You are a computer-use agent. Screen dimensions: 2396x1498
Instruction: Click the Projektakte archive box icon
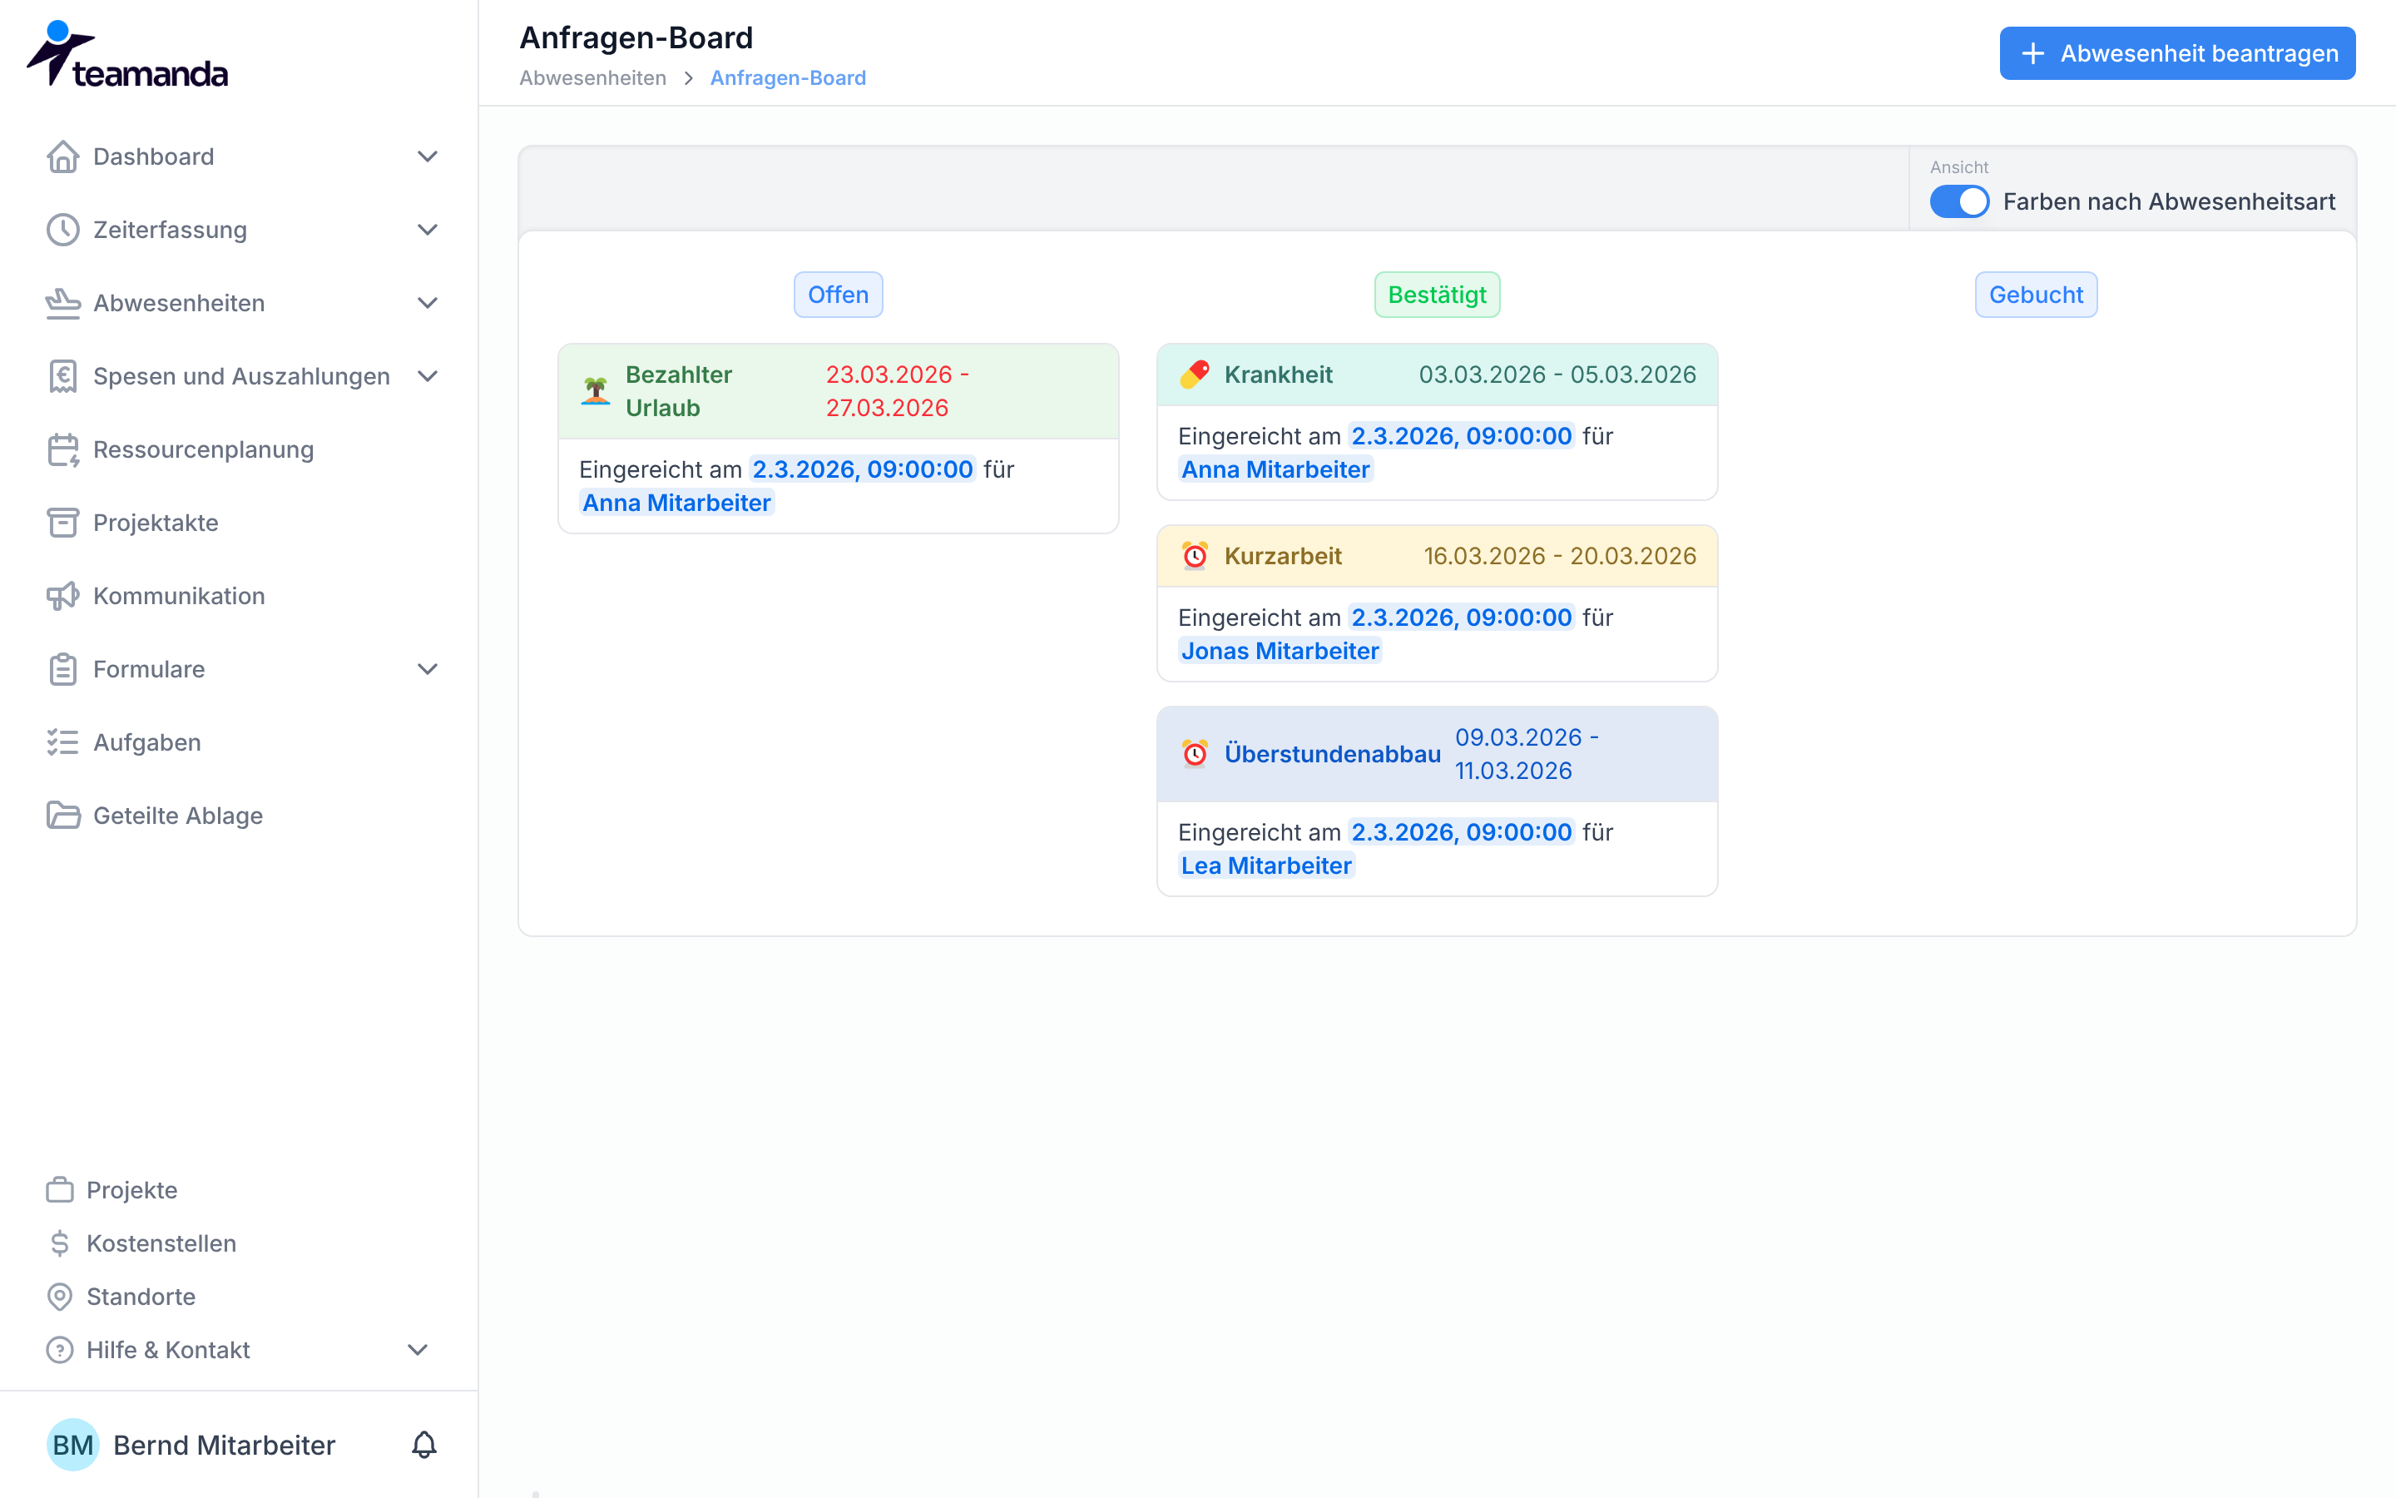pos(63,523)
